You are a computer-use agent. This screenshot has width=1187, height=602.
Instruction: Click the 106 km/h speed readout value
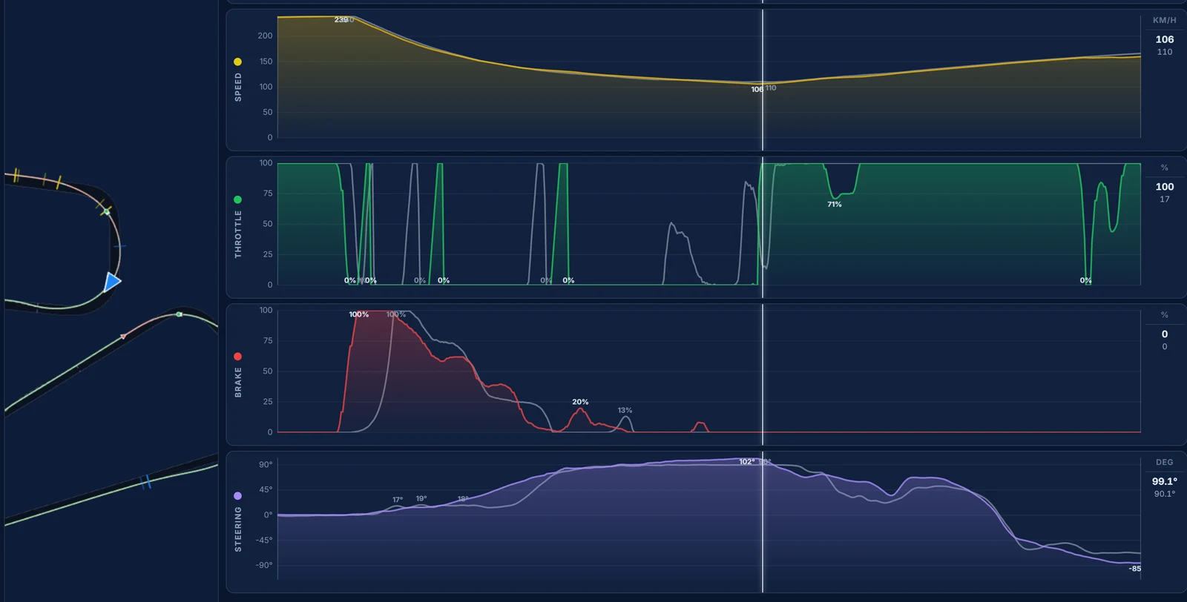1164,39
